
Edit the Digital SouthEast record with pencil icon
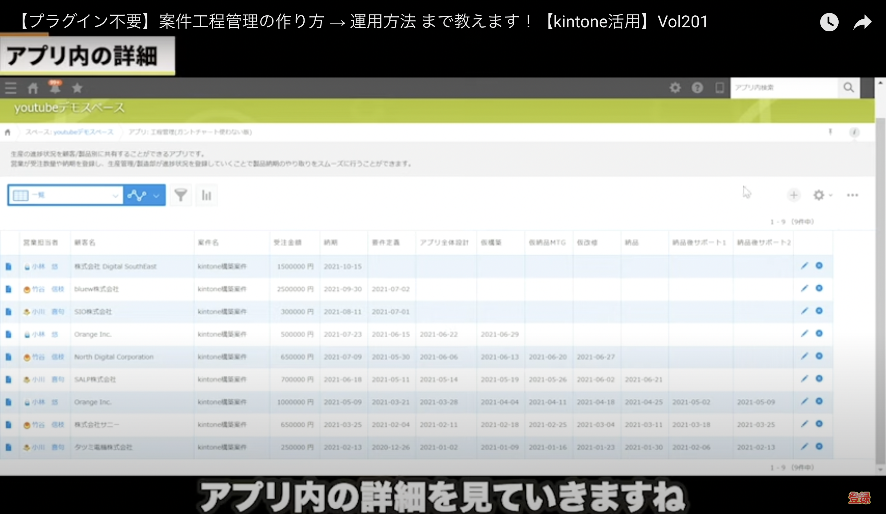tap(804, 266)
